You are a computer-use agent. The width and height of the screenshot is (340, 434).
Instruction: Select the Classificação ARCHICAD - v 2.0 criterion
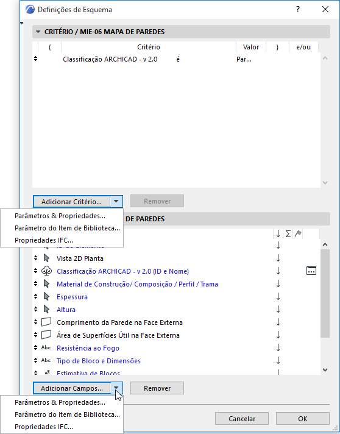point(110,59)
